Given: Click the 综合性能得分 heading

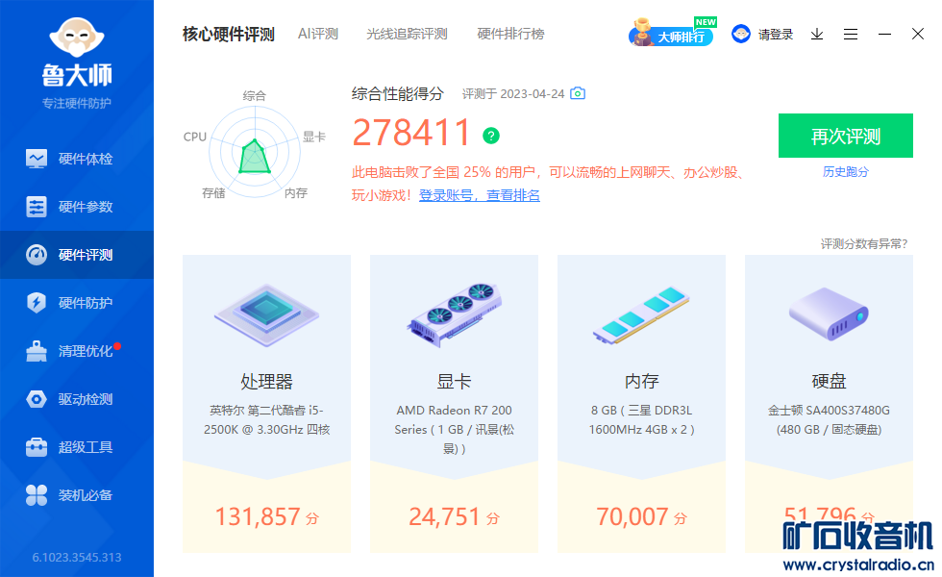Looking at the screenshot, I should [x=397, y=94].
